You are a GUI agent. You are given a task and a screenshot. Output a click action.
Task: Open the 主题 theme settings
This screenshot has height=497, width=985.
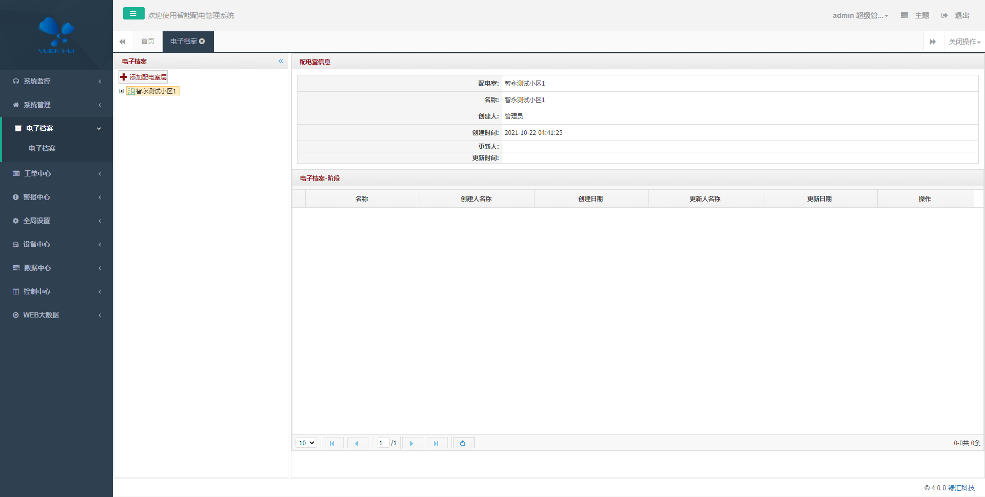915,15
